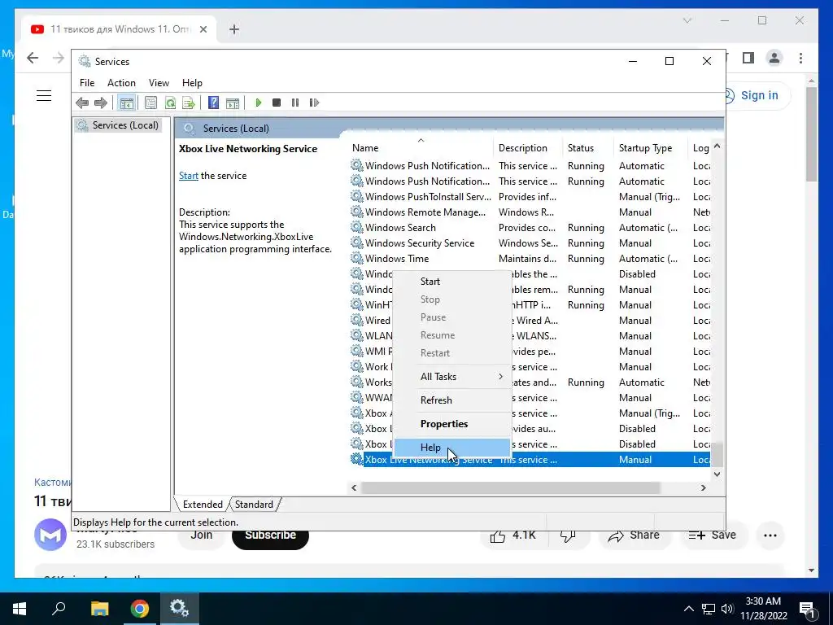Open the YouTube hamburger menu
Viewport: 833px width, 625px height.
click(44, 96)
